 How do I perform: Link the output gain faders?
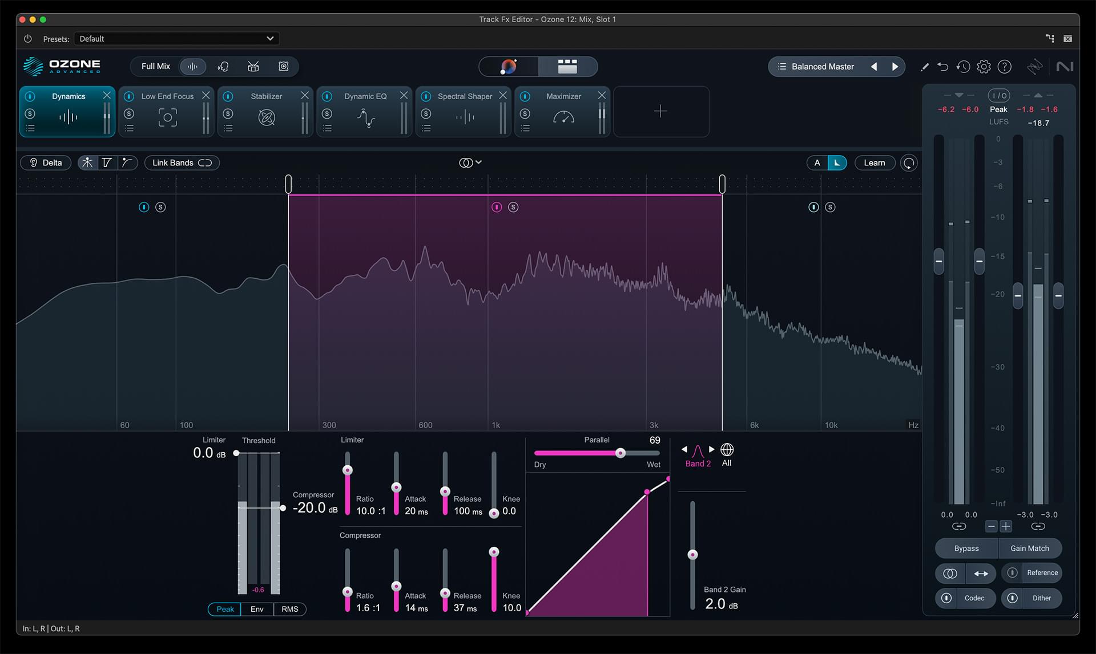tap(1038, 526)
